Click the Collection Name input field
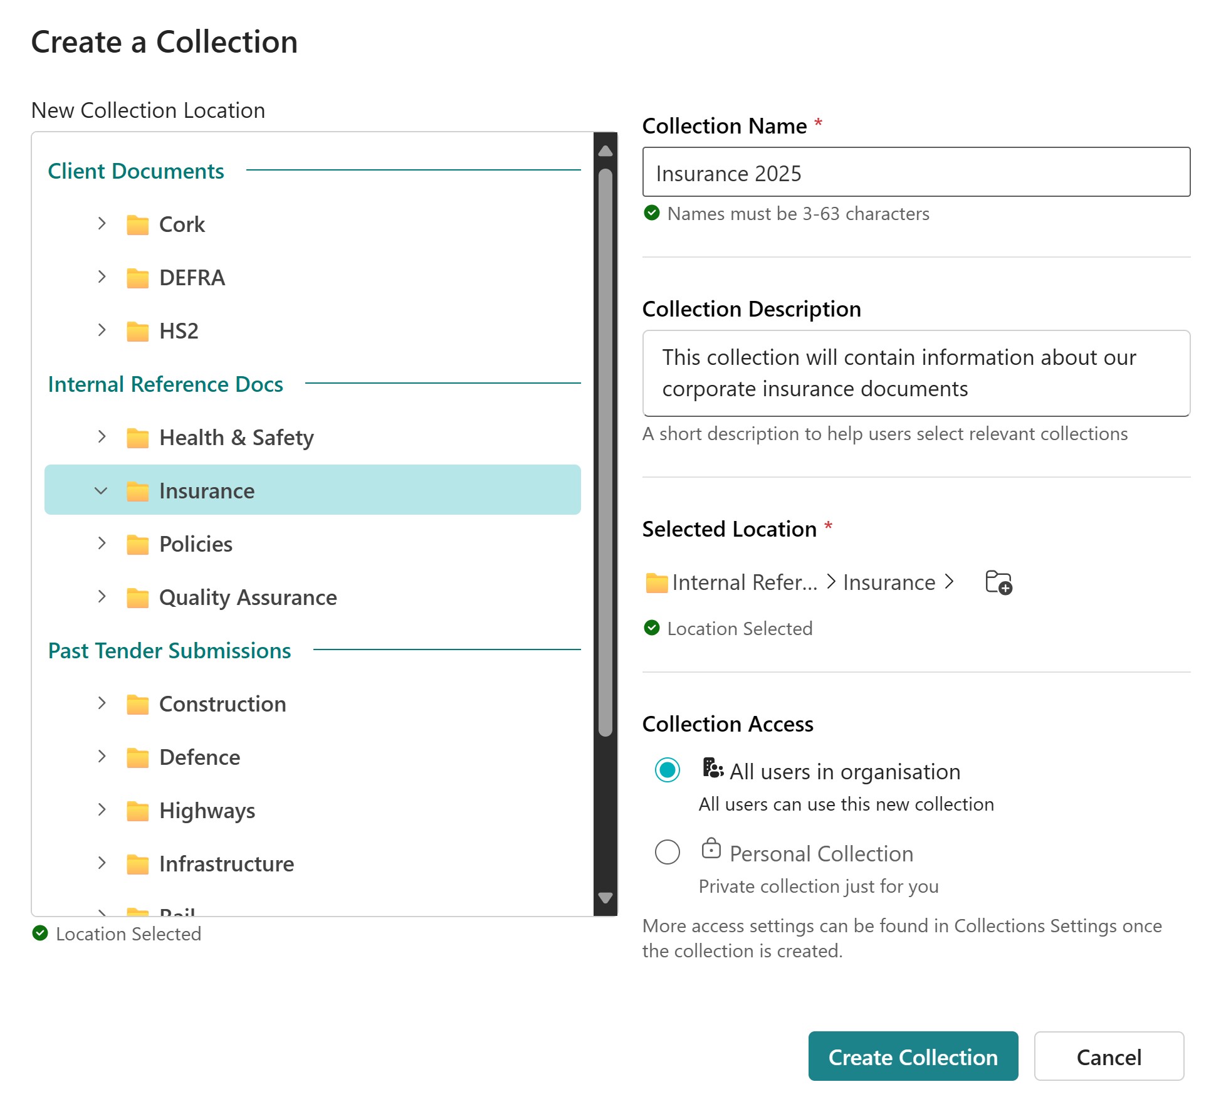 click(x=916, y=172)
